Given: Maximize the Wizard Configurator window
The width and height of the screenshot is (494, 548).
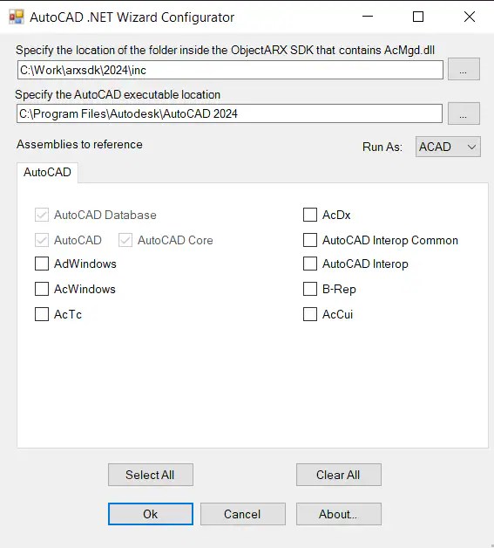Looking at the screenshot, I should [x=418, y=17].
